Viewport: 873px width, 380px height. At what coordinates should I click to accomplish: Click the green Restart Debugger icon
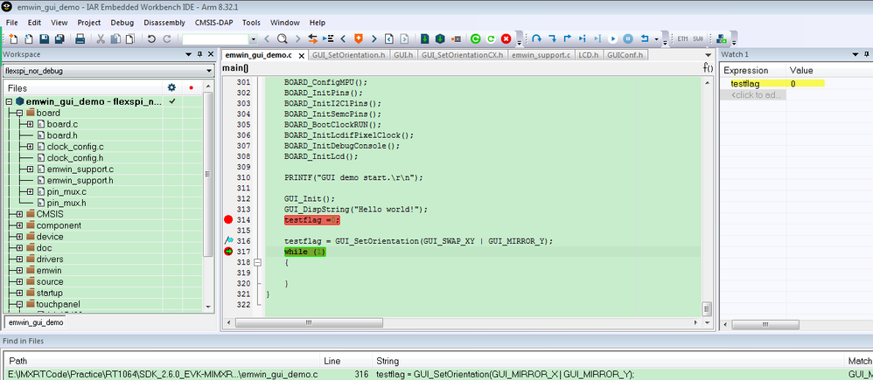(475, 39)
